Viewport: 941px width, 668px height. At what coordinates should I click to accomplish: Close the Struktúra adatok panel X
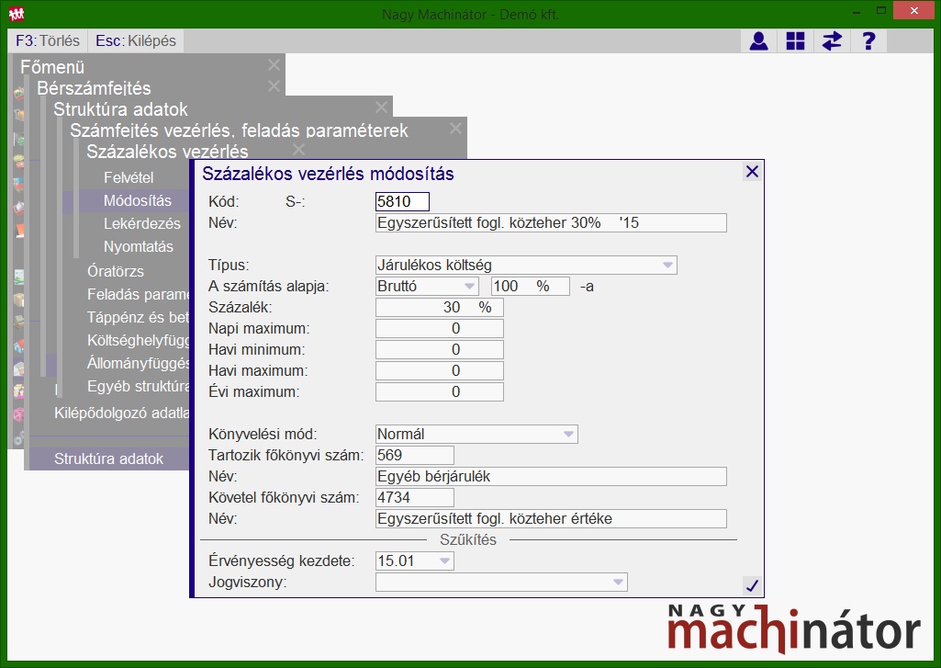click(x=381, y=107)
